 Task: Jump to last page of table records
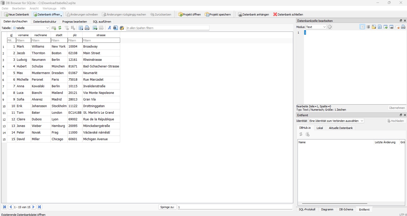pyautogui.click(x=39, y=207)
